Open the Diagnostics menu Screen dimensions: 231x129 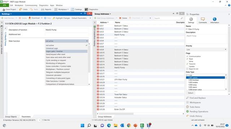click(x=44, y=5)
